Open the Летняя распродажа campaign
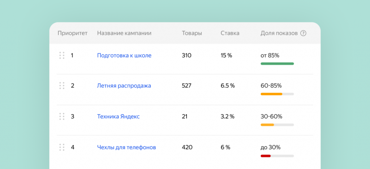The width and height of the screenshot is (370, 169). (124, 86)
